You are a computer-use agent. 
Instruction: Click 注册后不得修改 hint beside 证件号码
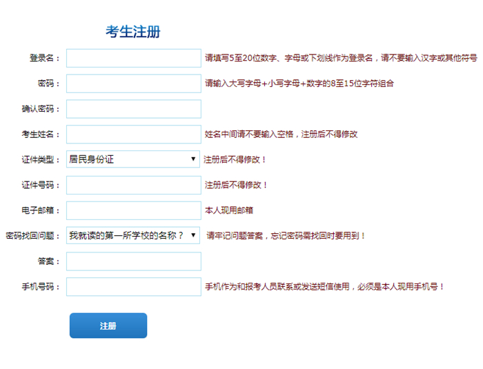(x=236, y=185)
